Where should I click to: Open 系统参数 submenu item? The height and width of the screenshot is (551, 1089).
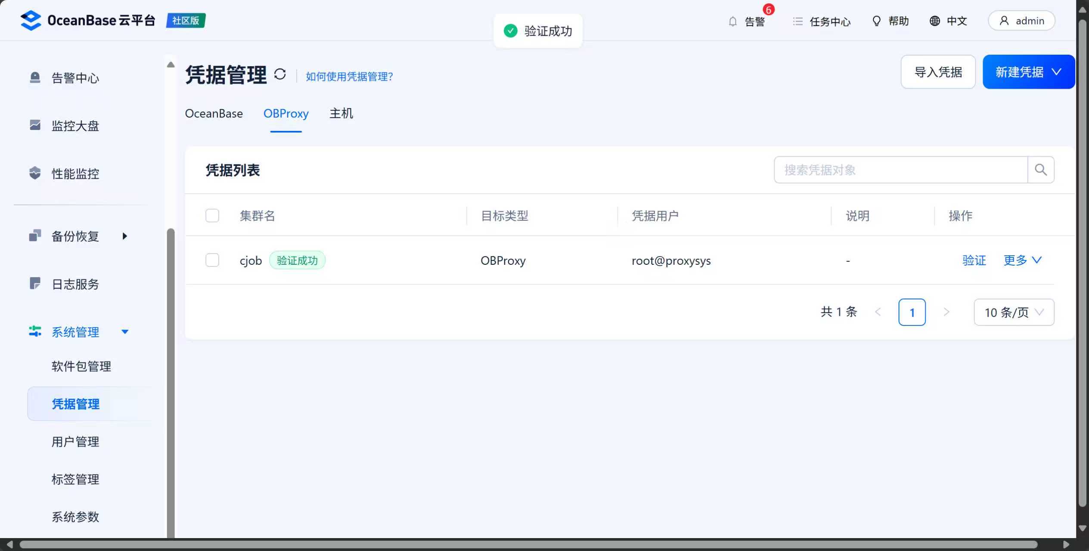75,517
